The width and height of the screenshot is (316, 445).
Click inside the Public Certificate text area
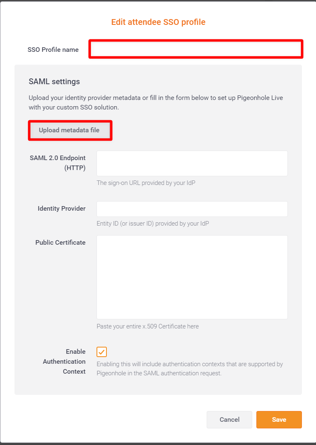point(192,277)
